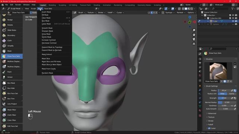This screenshot has height=134, width=239.
Task: Select the Mask brush tool
Action: click(x=12, y=51)
